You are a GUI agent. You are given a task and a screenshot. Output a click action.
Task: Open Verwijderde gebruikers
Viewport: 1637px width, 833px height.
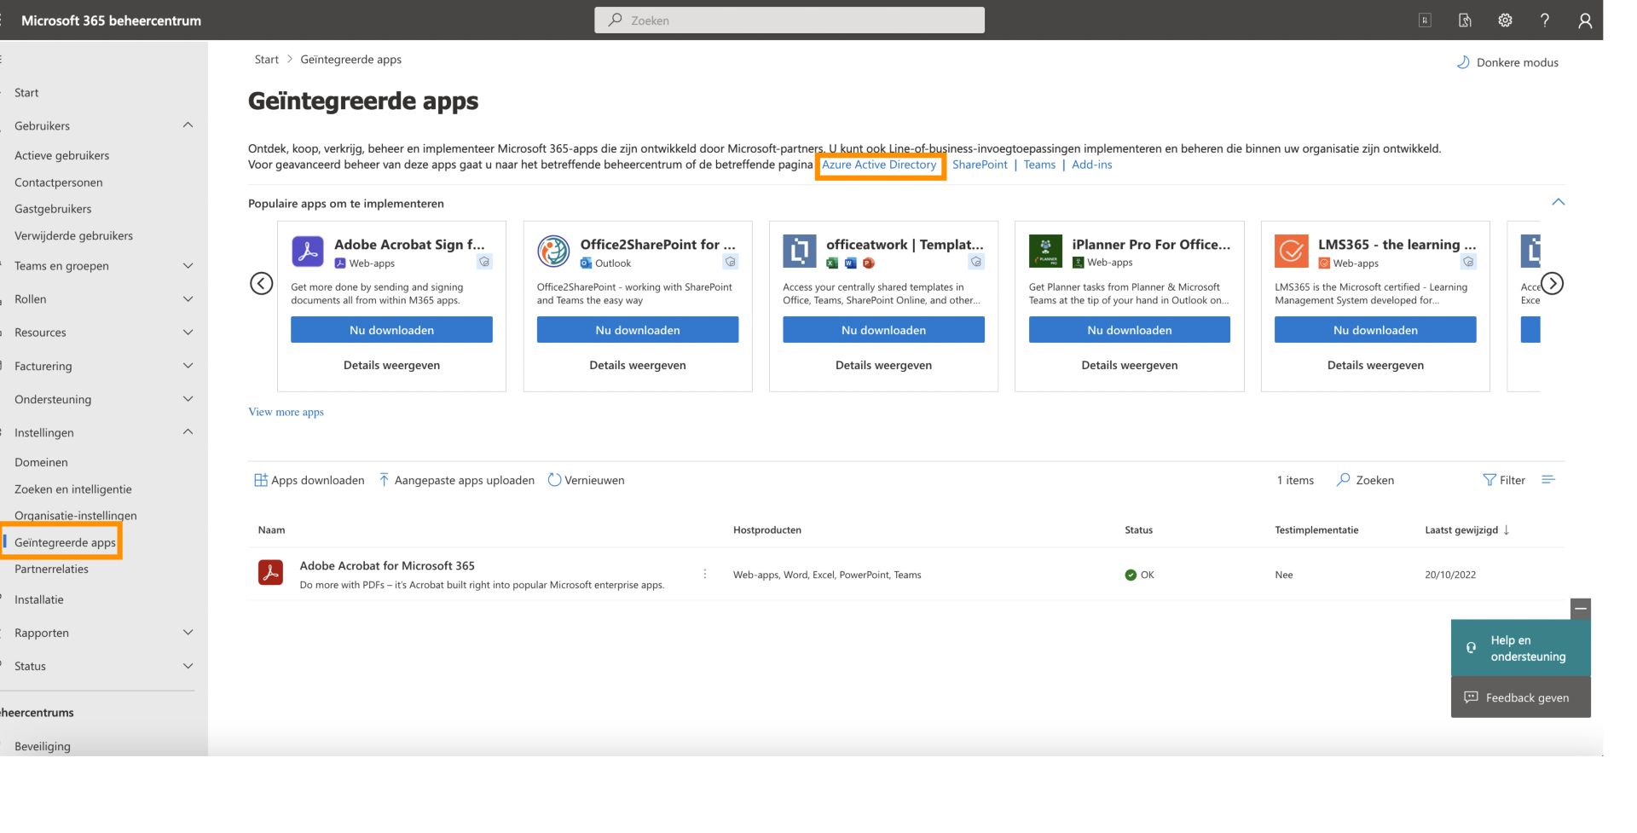(x=73, y=235)
